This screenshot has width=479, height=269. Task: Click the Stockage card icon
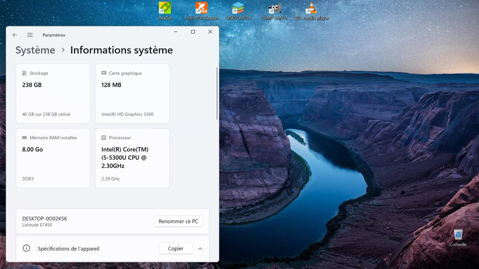[x=24, y=73]
